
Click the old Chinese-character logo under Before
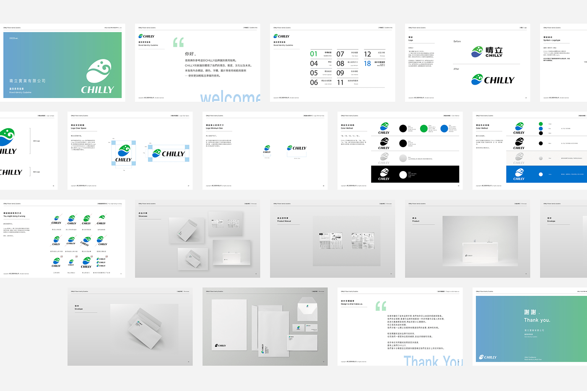click(x=487, y=52)
